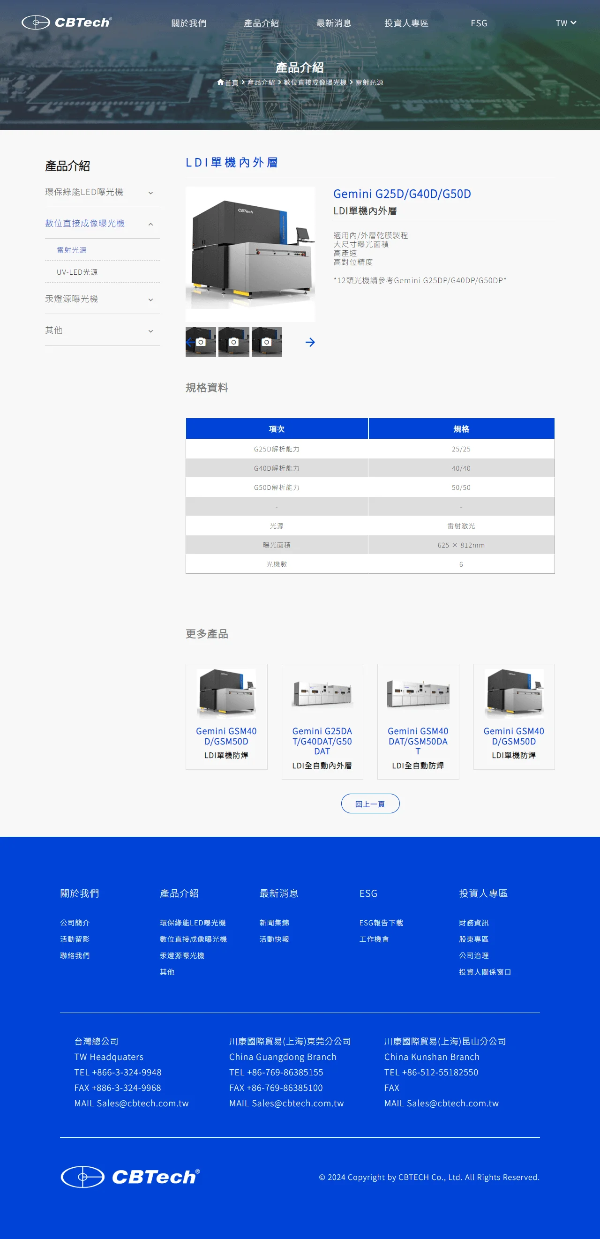This screenshot has height=1239, width=600.
Task: Click previous arrow on first thumbnail
Action: (x=190, y=342)
